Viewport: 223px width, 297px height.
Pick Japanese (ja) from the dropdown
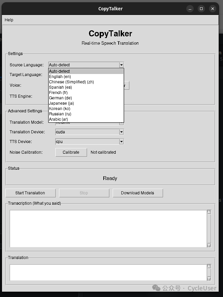86,103
